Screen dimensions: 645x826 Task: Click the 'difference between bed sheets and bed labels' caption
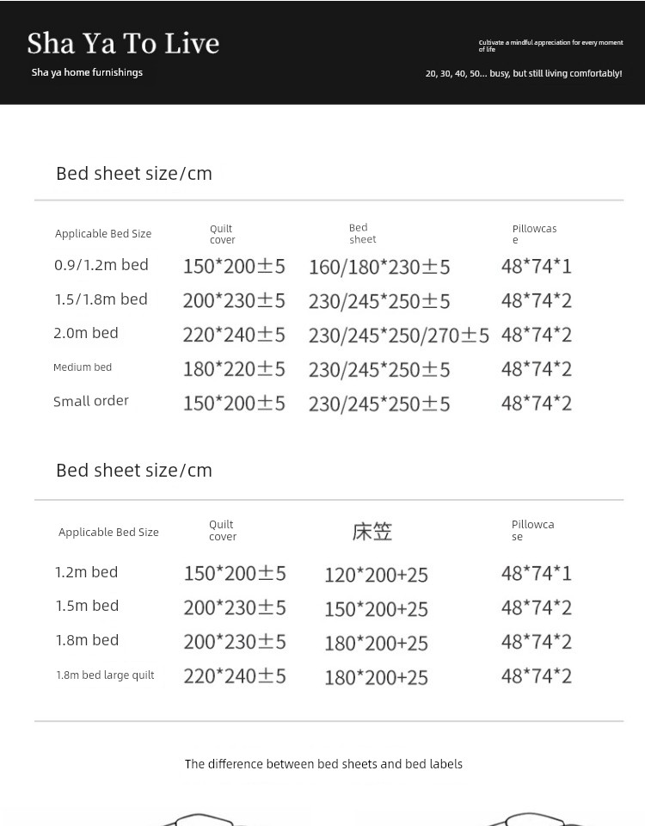[x=323, y=764]
